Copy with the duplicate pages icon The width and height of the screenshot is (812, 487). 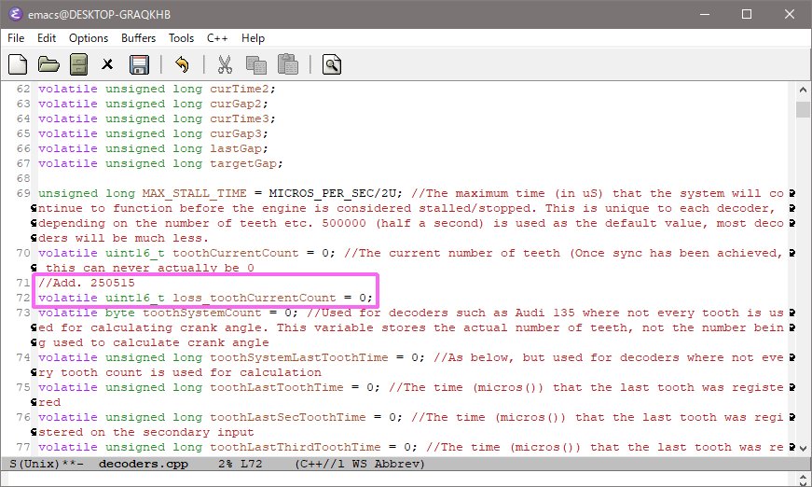tap(255, 64)
